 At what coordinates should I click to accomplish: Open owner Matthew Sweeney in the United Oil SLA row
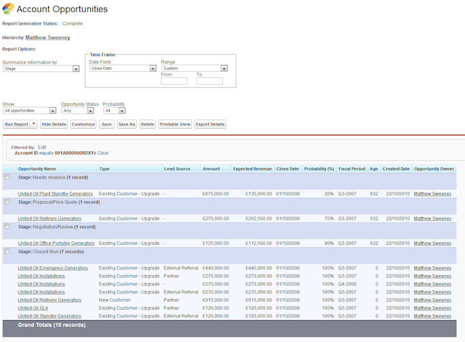pos(432,308)
